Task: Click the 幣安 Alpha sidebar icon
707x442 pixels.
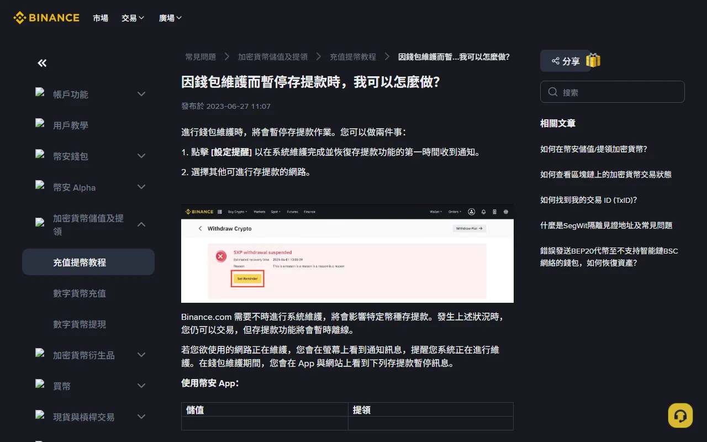Action: [40, 185]
